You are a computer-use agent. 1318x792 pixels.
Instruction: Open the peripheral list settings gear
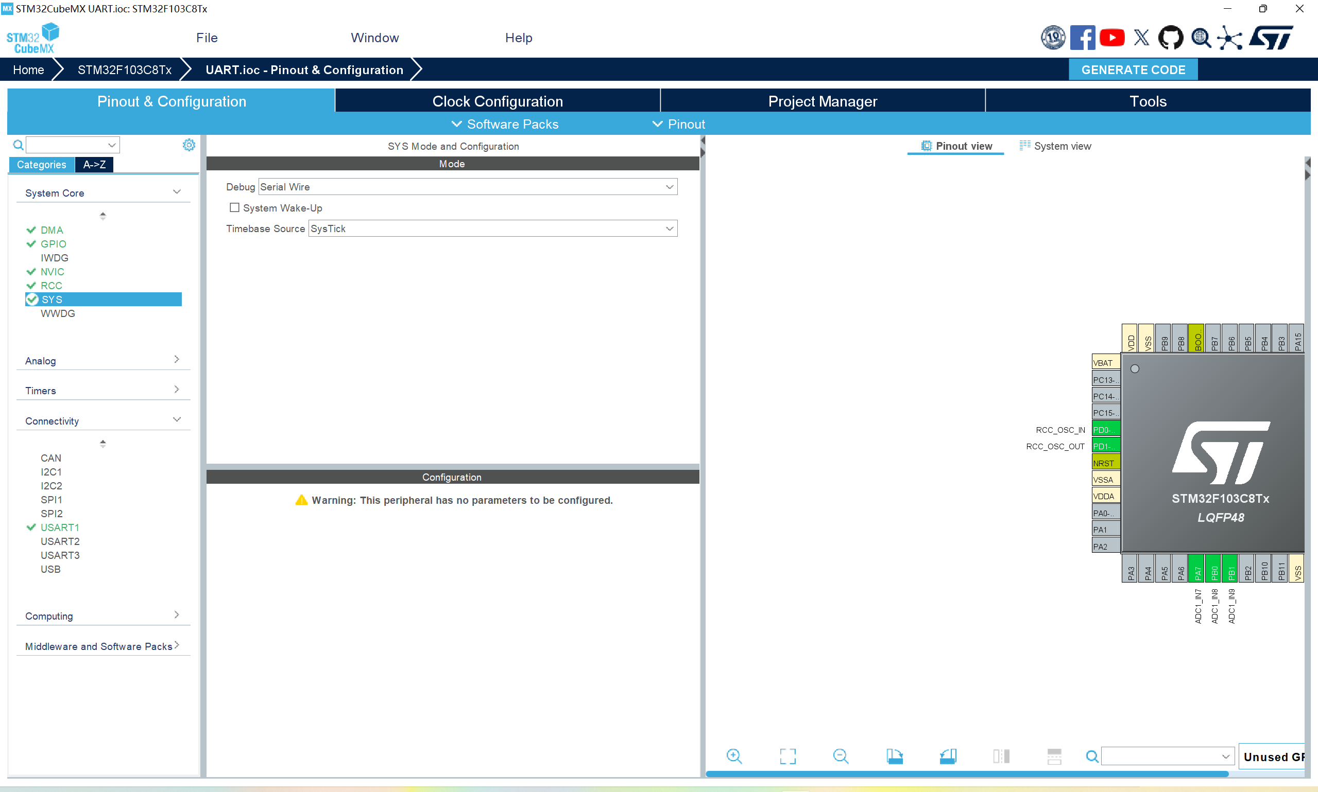(x=189, y=145)
